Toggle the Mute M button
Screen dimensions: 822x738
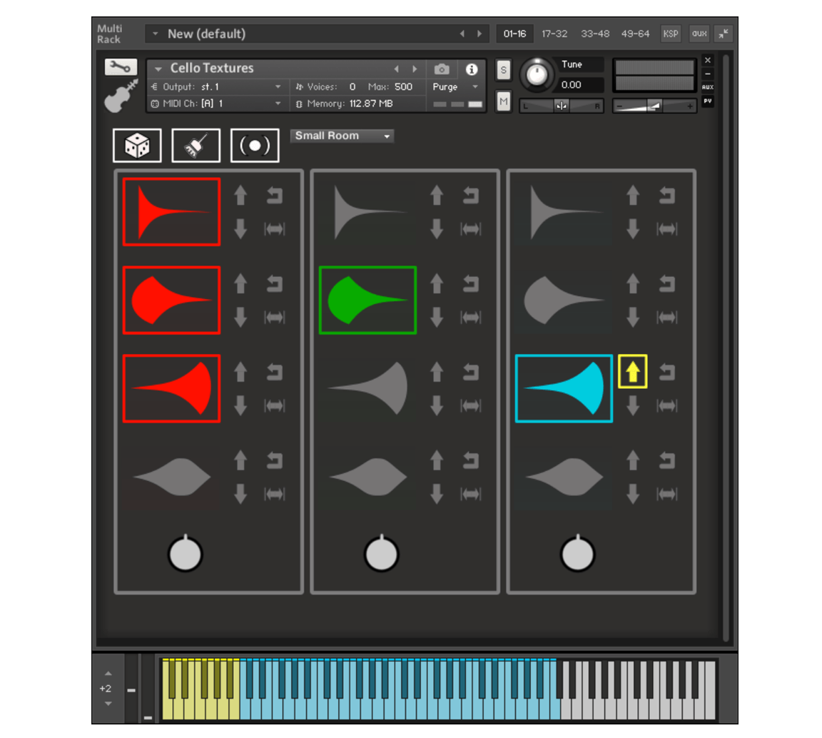click(503, 101)
